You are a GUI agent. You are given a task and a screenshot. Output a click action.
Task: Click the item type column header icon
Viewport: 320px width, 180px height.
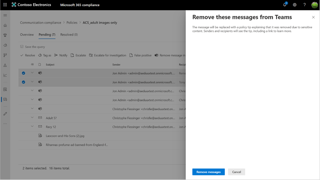[40, 64]
